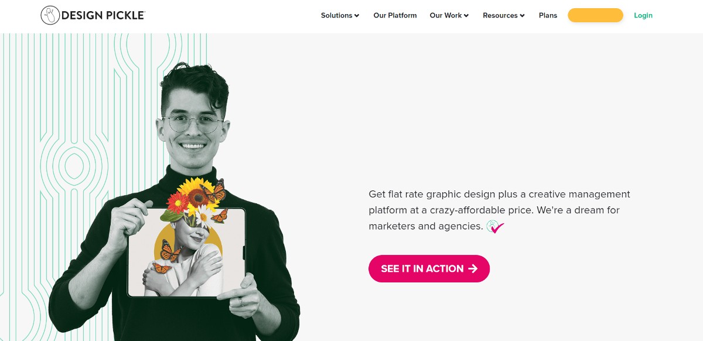The image size is (703, 341).
Task: Click the orange butterfly on the yellow circle
Action: point(170,251)
